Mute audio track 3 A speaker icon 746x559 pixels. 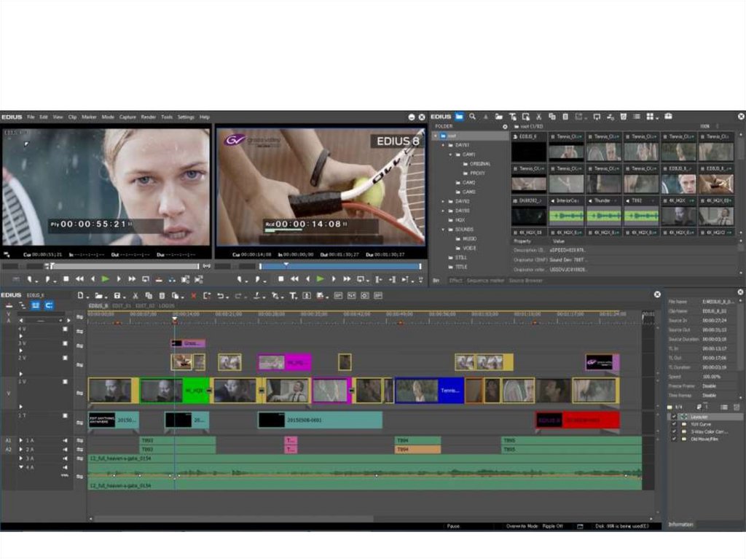click(x=65, y=458)
